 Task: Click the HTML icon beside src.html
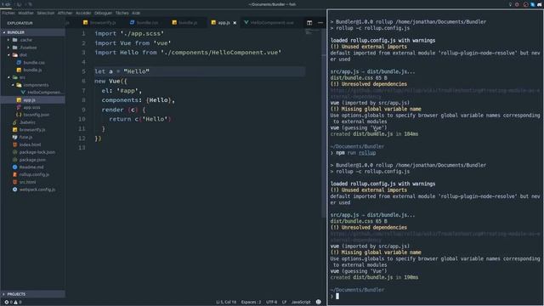(15, 182)
